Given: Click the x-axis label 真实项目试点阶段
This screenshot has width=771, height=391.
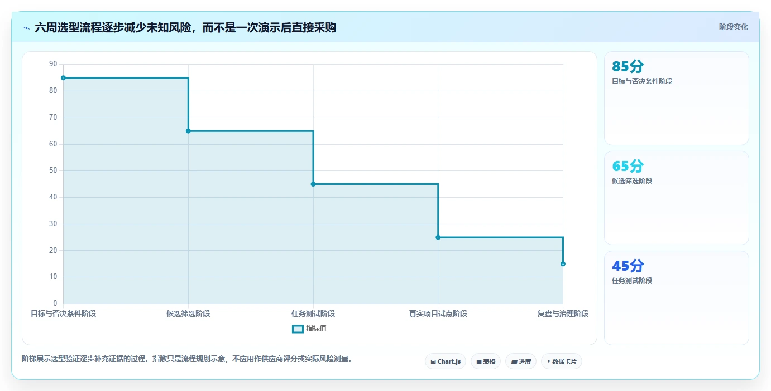Looking at the screenshot, I should (438, 314).
